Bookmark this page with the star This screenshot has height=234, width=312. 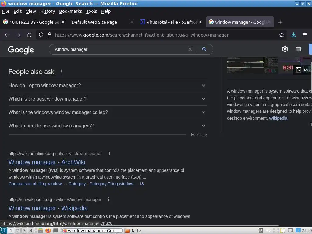(x=282, y=35)
